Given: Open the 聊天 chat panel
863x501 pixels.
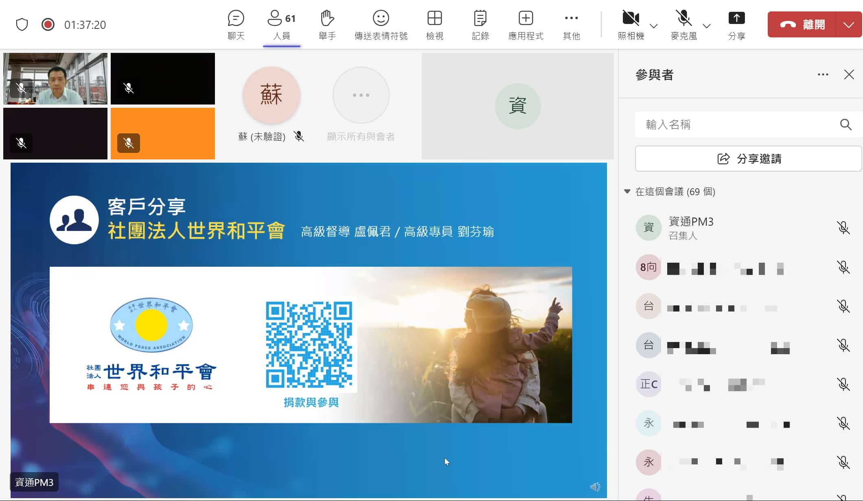Looking at the screenshot, I should (x=236, y=25).
